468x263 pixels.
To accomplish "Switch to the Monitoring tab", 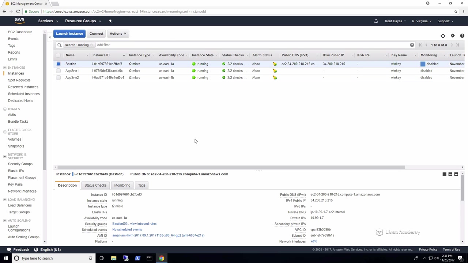I will point(122,185).
